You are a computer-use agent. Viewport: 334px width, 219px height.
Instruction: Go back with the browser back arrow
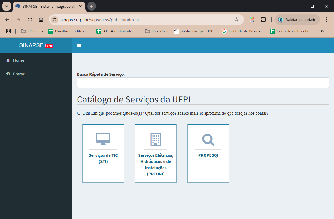tap(7, 20)
